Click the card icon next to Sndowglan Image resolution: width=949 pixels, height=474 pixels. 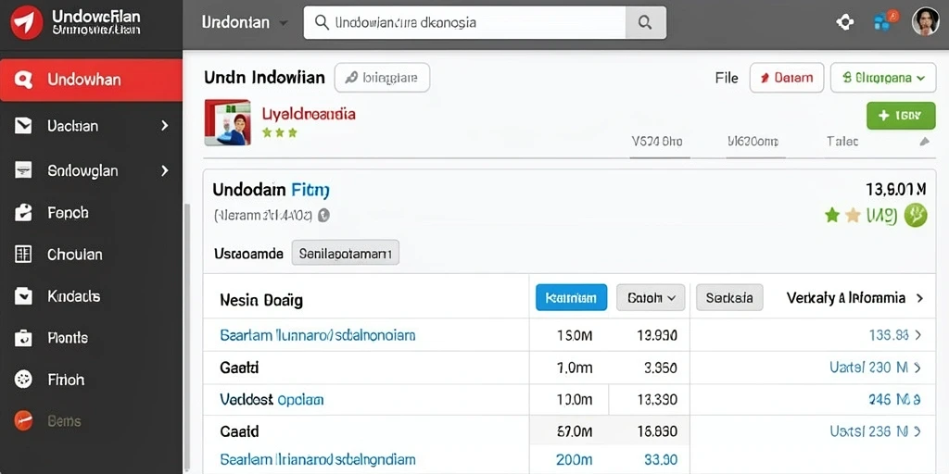pos(23,170)
